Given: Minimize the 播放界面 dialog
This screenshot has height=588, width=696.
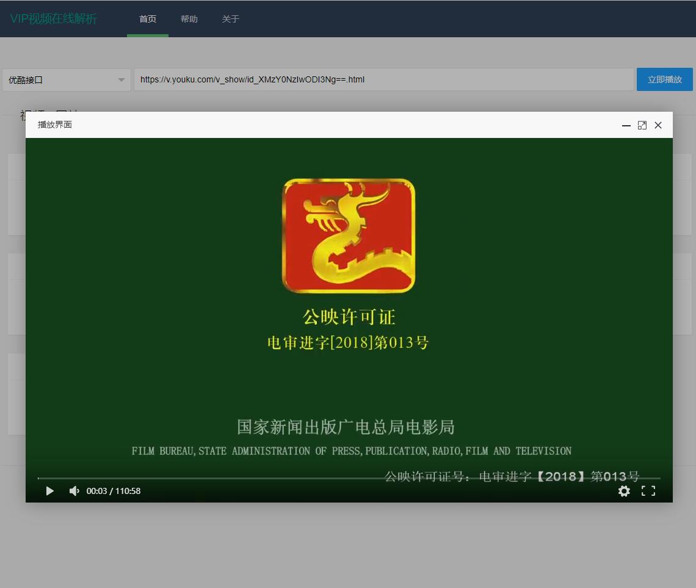Looking at the screenshot, I should point(626,125).
